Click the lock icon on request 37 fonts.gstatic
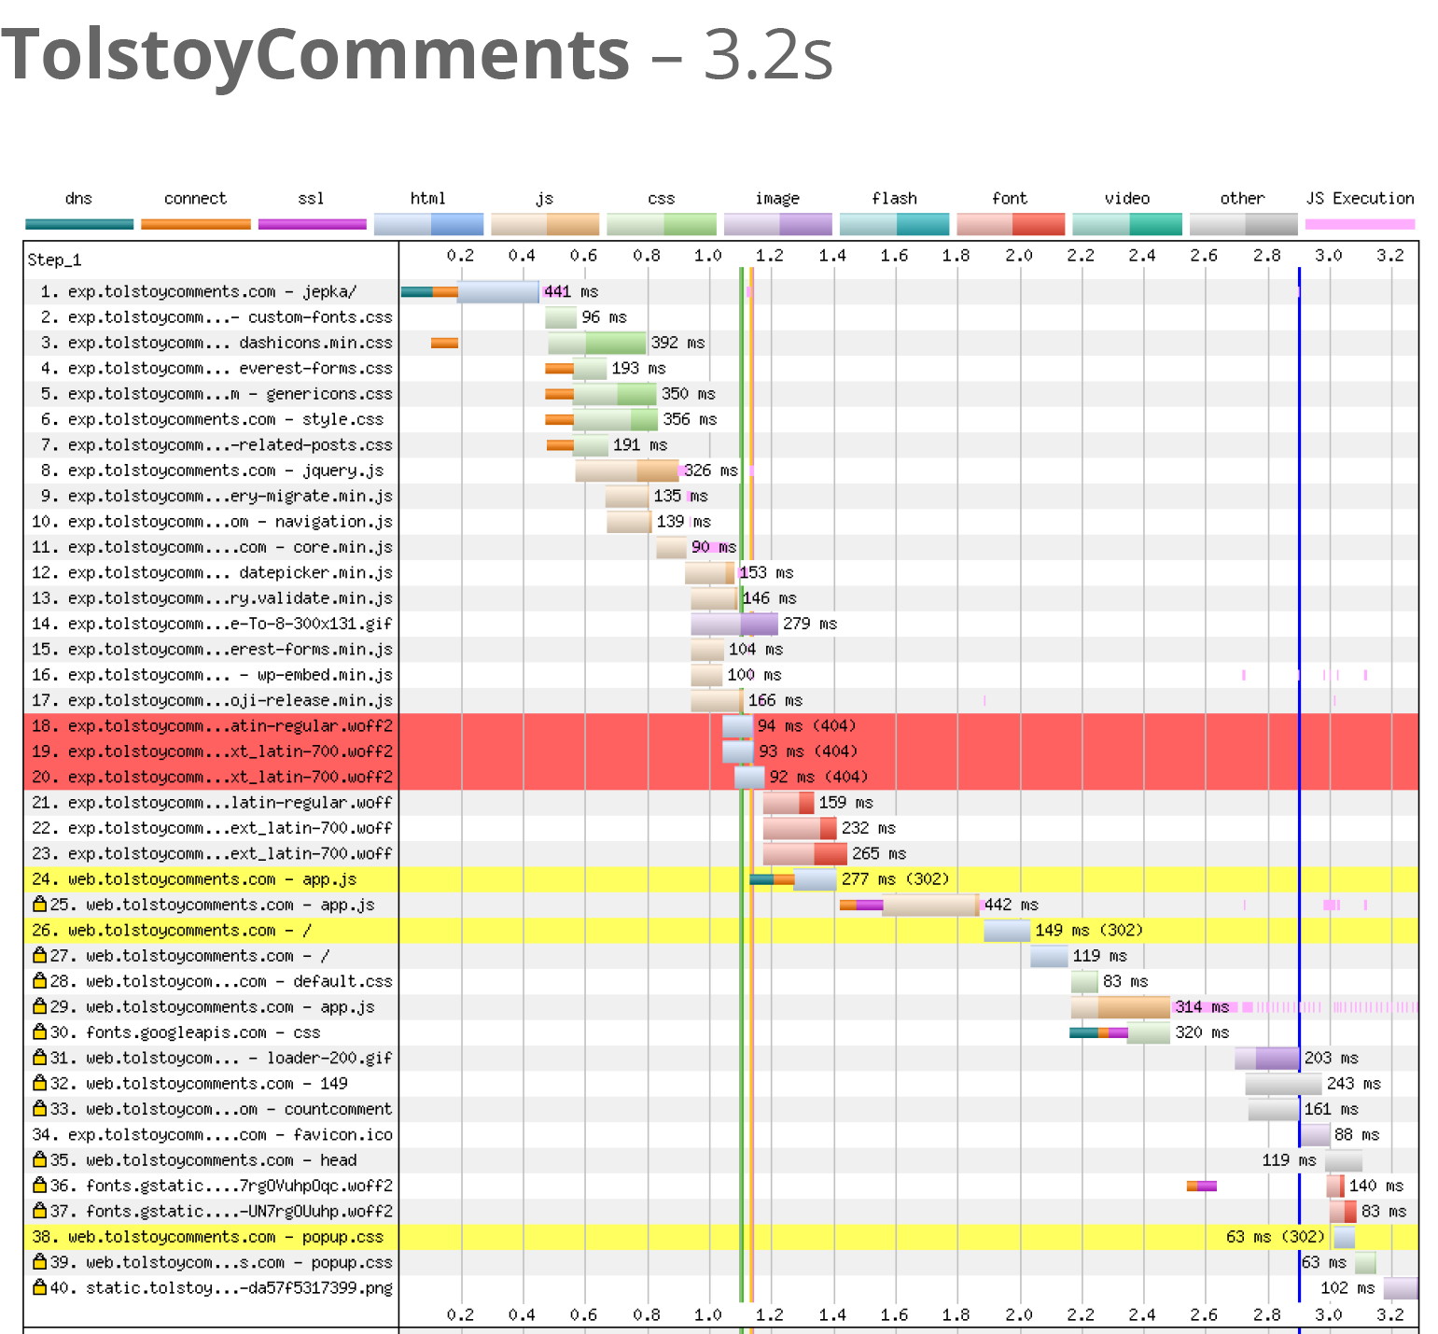The image size is (1438, 1334). pos(39,1211)
